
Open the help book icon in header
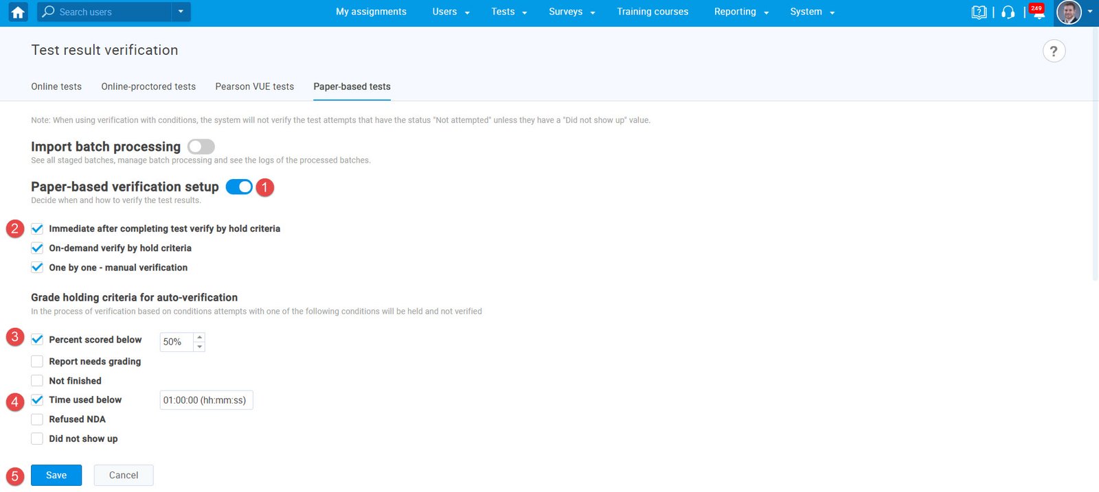coord(979,12)
